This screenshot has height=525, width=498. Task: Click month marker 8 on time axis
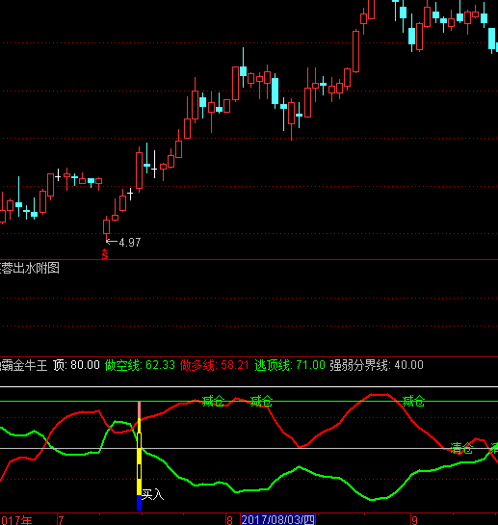(x=229, y=520)
